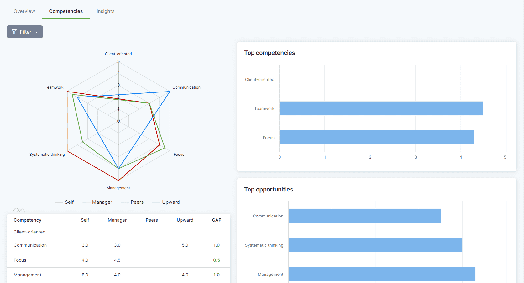Screen dimensions: 524x283
Task: Open the Insights tab
Action: coord(105,11)
